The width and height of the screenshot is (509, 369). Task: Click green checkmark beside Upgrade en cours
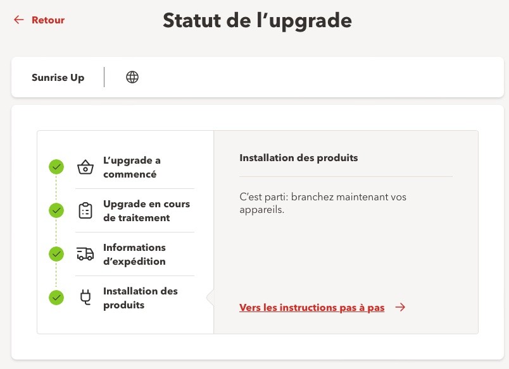click(x=56, y=210)
